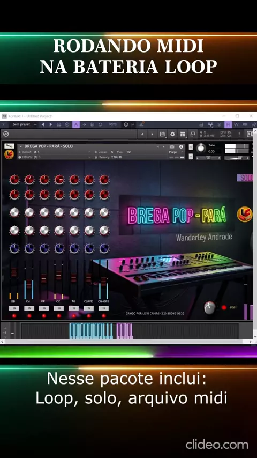Expand the Purge dropdown
Screen dimensions: 257x458
[176, 152]
